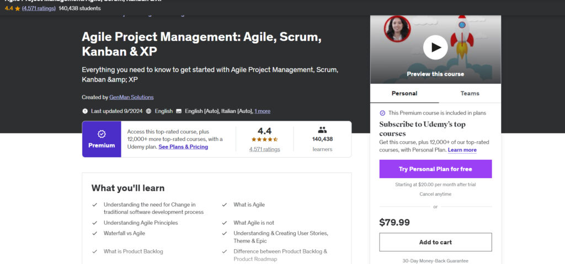This screenshot has height=264, width=565.
Task: Open GenMan Solutions creator profile
Action: click(131, 97)
